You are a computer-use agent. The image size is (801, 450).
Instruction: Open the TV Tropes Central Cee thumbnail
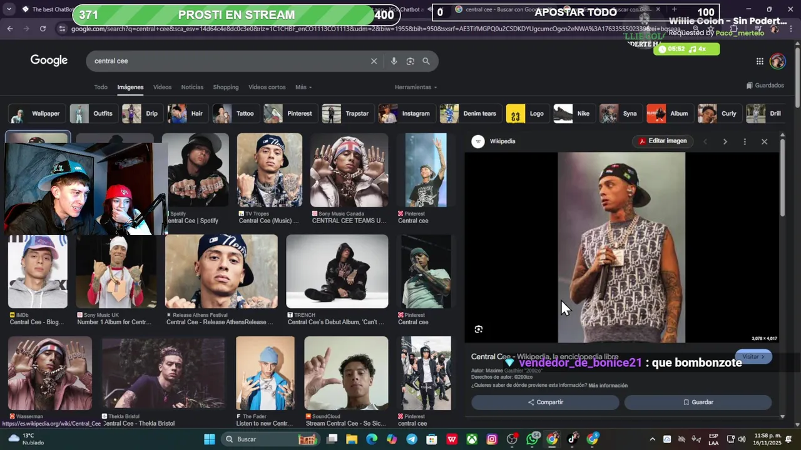269,170
